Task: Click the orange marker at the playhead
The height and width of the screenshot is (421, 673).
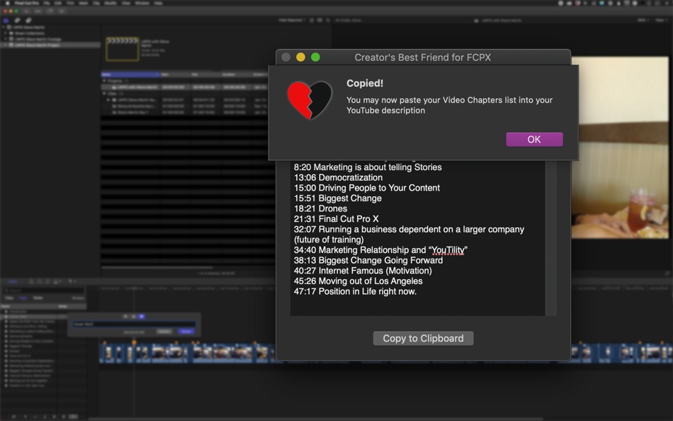Action: click(134, 342)
